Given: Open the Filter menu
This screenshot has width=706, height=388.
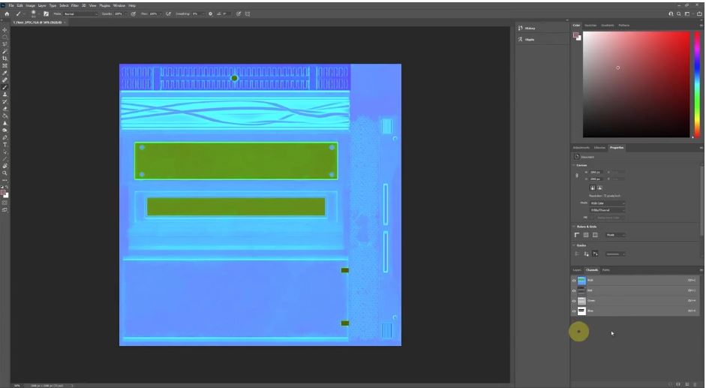Looking at the screenshot, I should coord(75,5).
